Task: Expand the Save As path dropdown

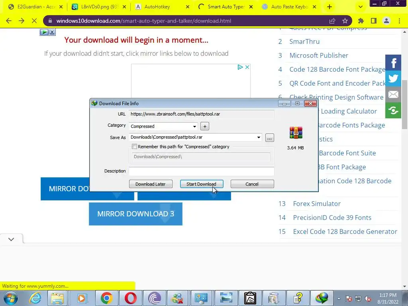Action: click(x=259, y=137)
